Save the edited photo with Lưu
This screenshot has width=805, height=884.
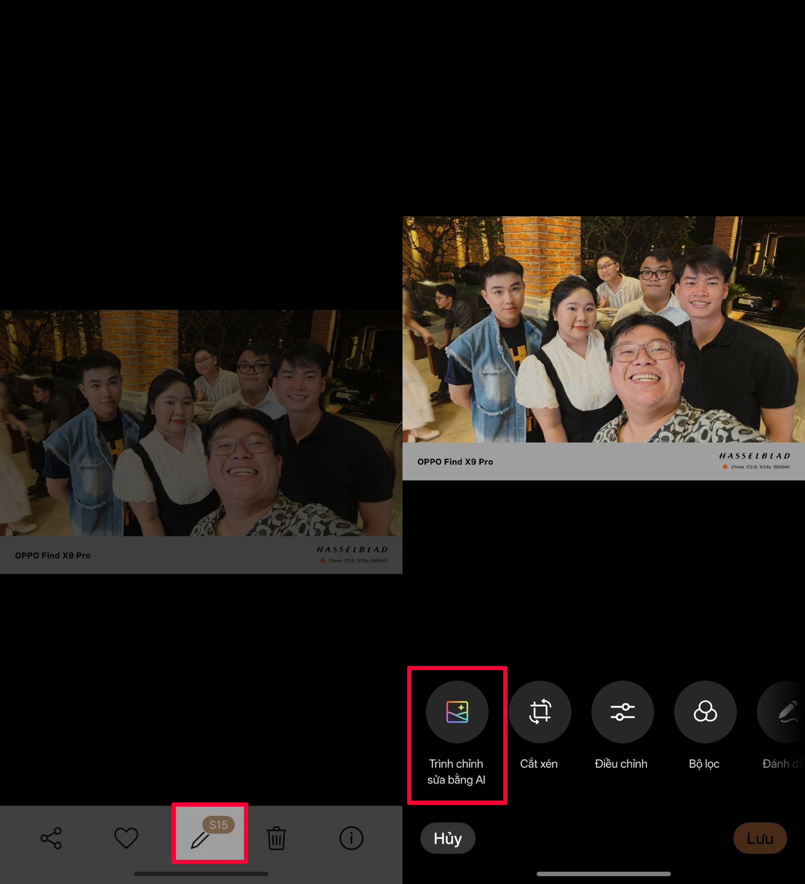tap(759, 838)
